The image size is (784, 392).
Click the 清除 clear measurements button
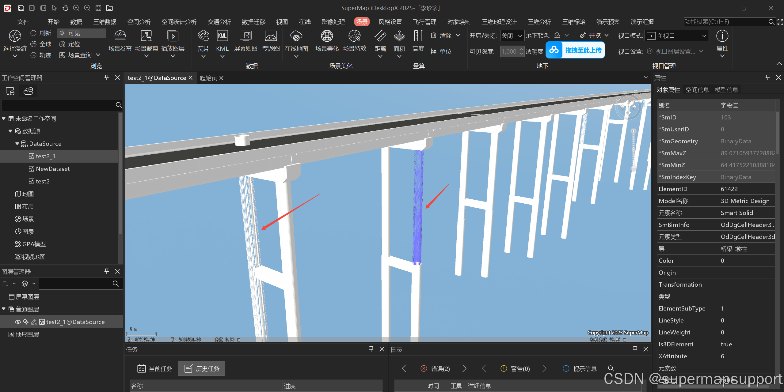tap(442, 36)
